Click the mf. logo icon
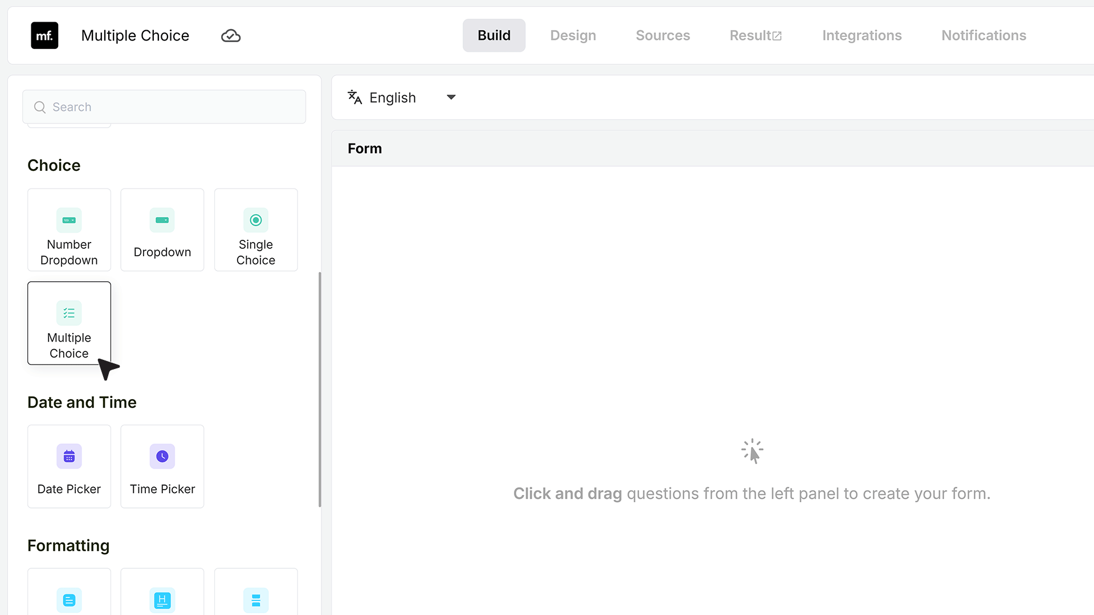The height and width of the screenshot is (615, 1094). [x=44, y=35]
